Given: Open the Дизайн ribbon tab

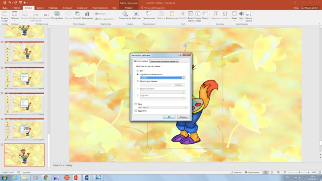Looking at the screenshot, I should tap(40, 8).
